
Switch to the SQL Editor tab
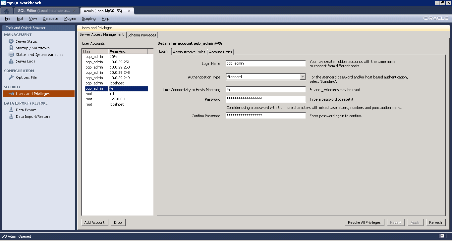point(47,11)
